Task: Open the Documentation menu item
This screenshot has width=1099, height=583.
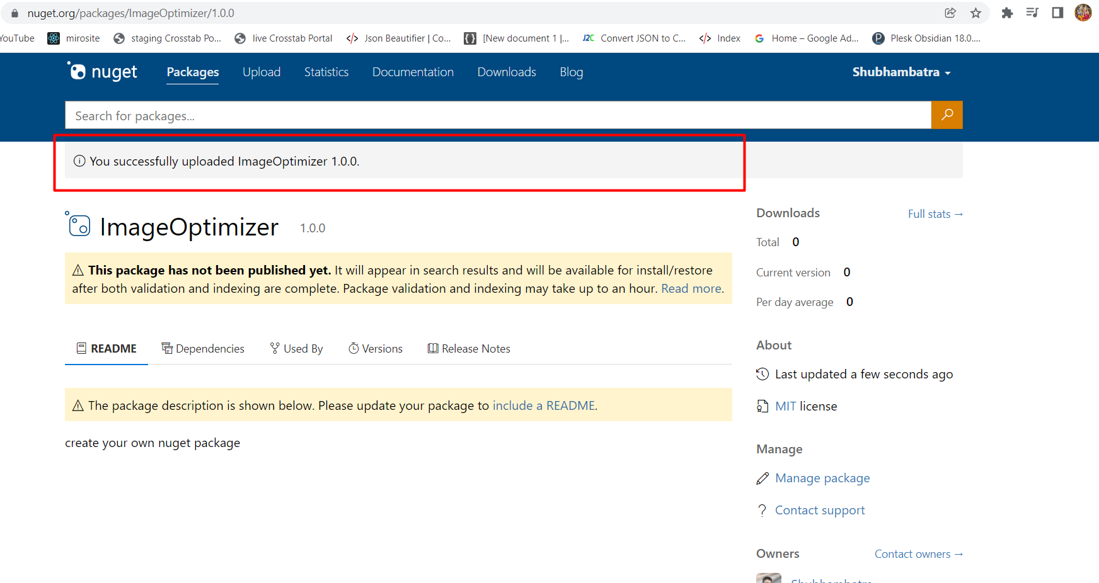Action: pos(413,72)
